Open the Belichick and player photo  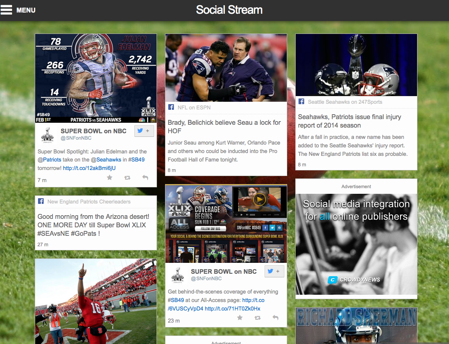(226, 68)
